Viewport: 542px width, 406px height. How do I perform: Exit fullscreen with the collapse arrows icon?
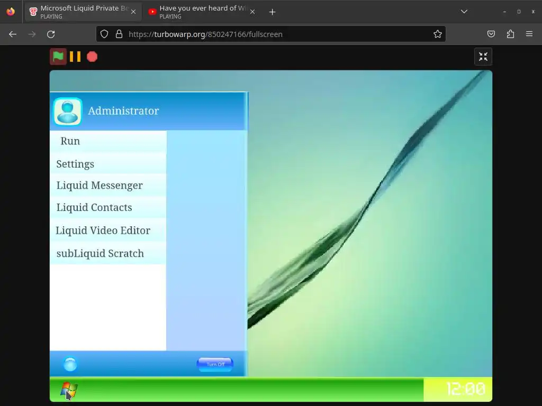click(483, 57)
